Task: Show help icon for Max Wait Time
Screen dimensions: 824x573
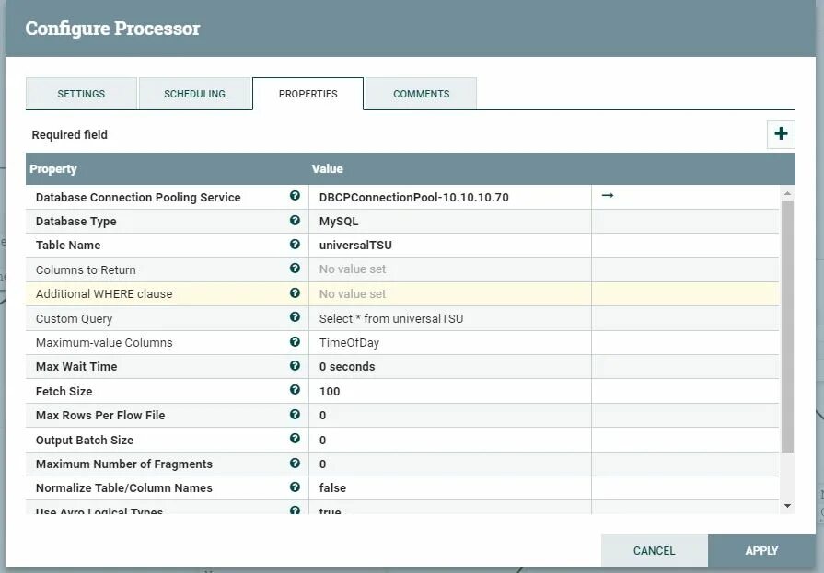Action: click(x=295, y=365)
